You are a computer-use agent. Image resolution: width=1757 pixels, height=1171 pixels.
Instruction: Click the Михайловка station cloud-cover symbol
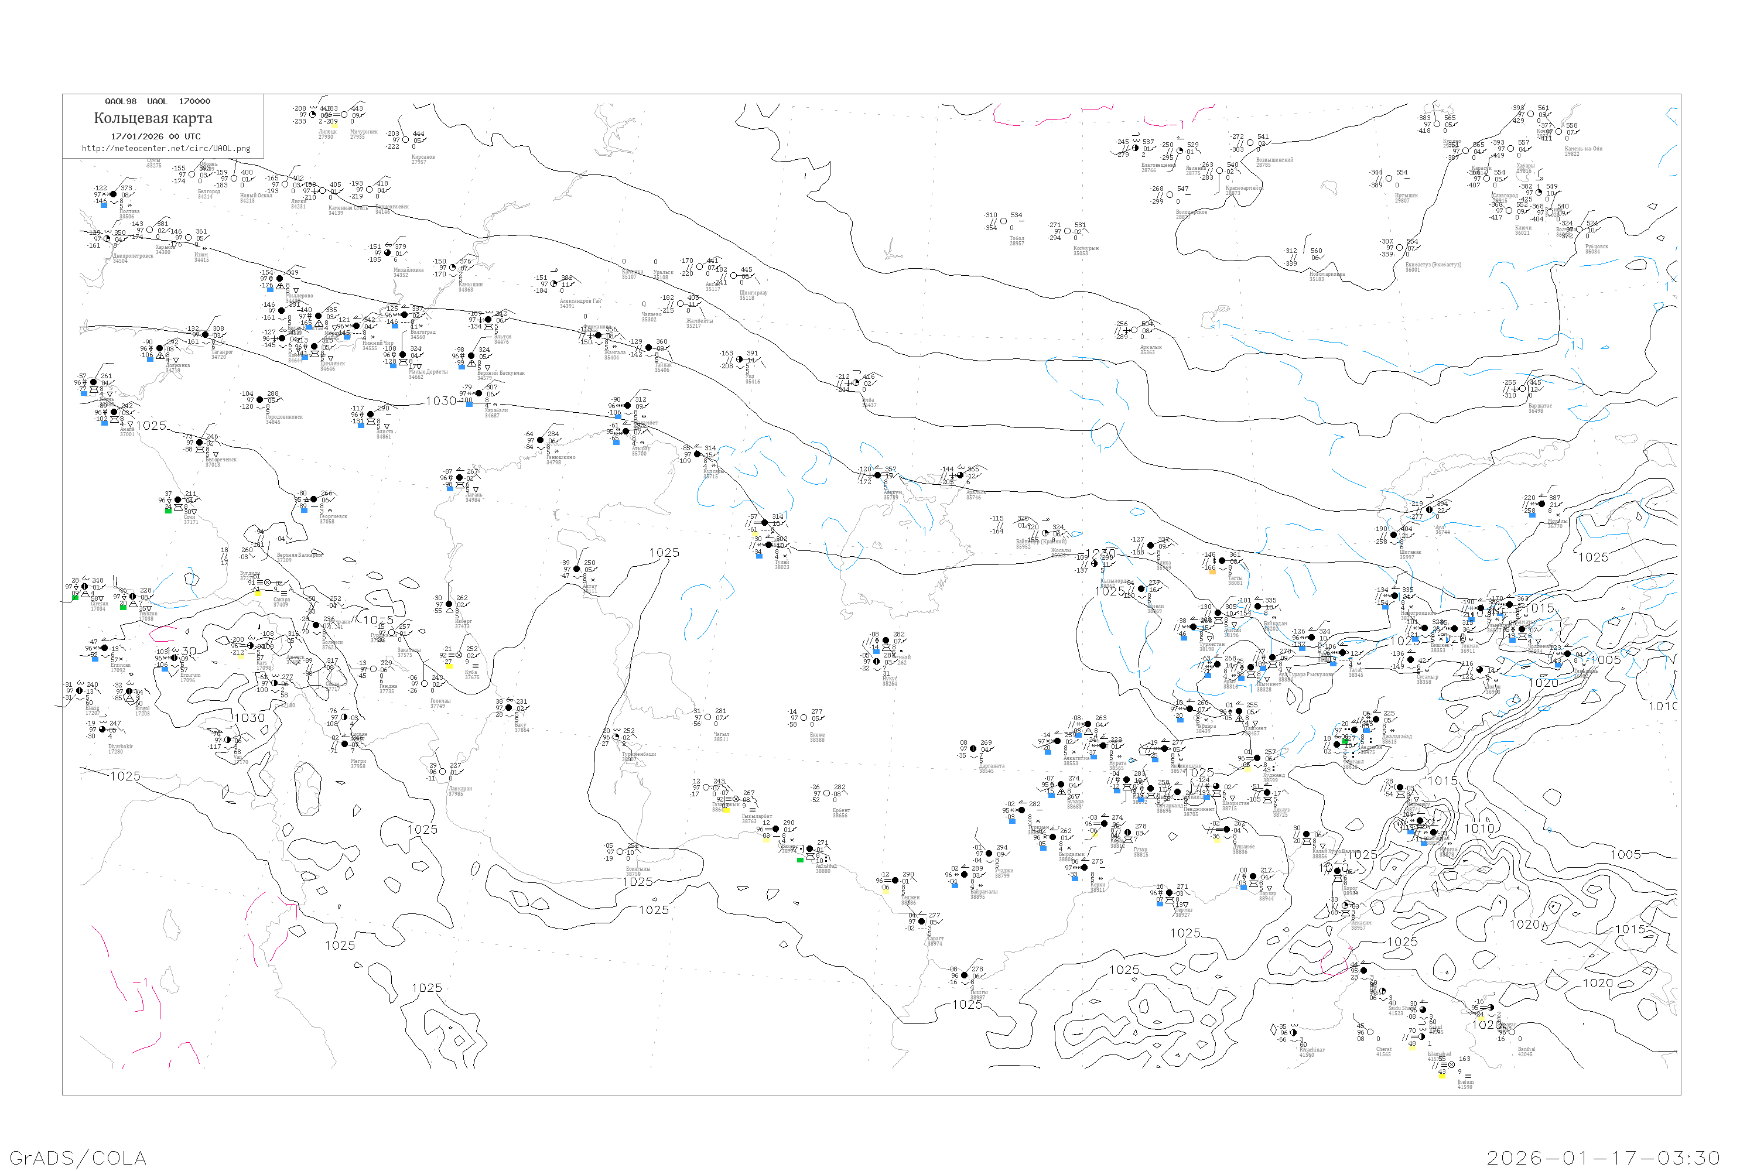pyautogui.click(x=387, y=253)
